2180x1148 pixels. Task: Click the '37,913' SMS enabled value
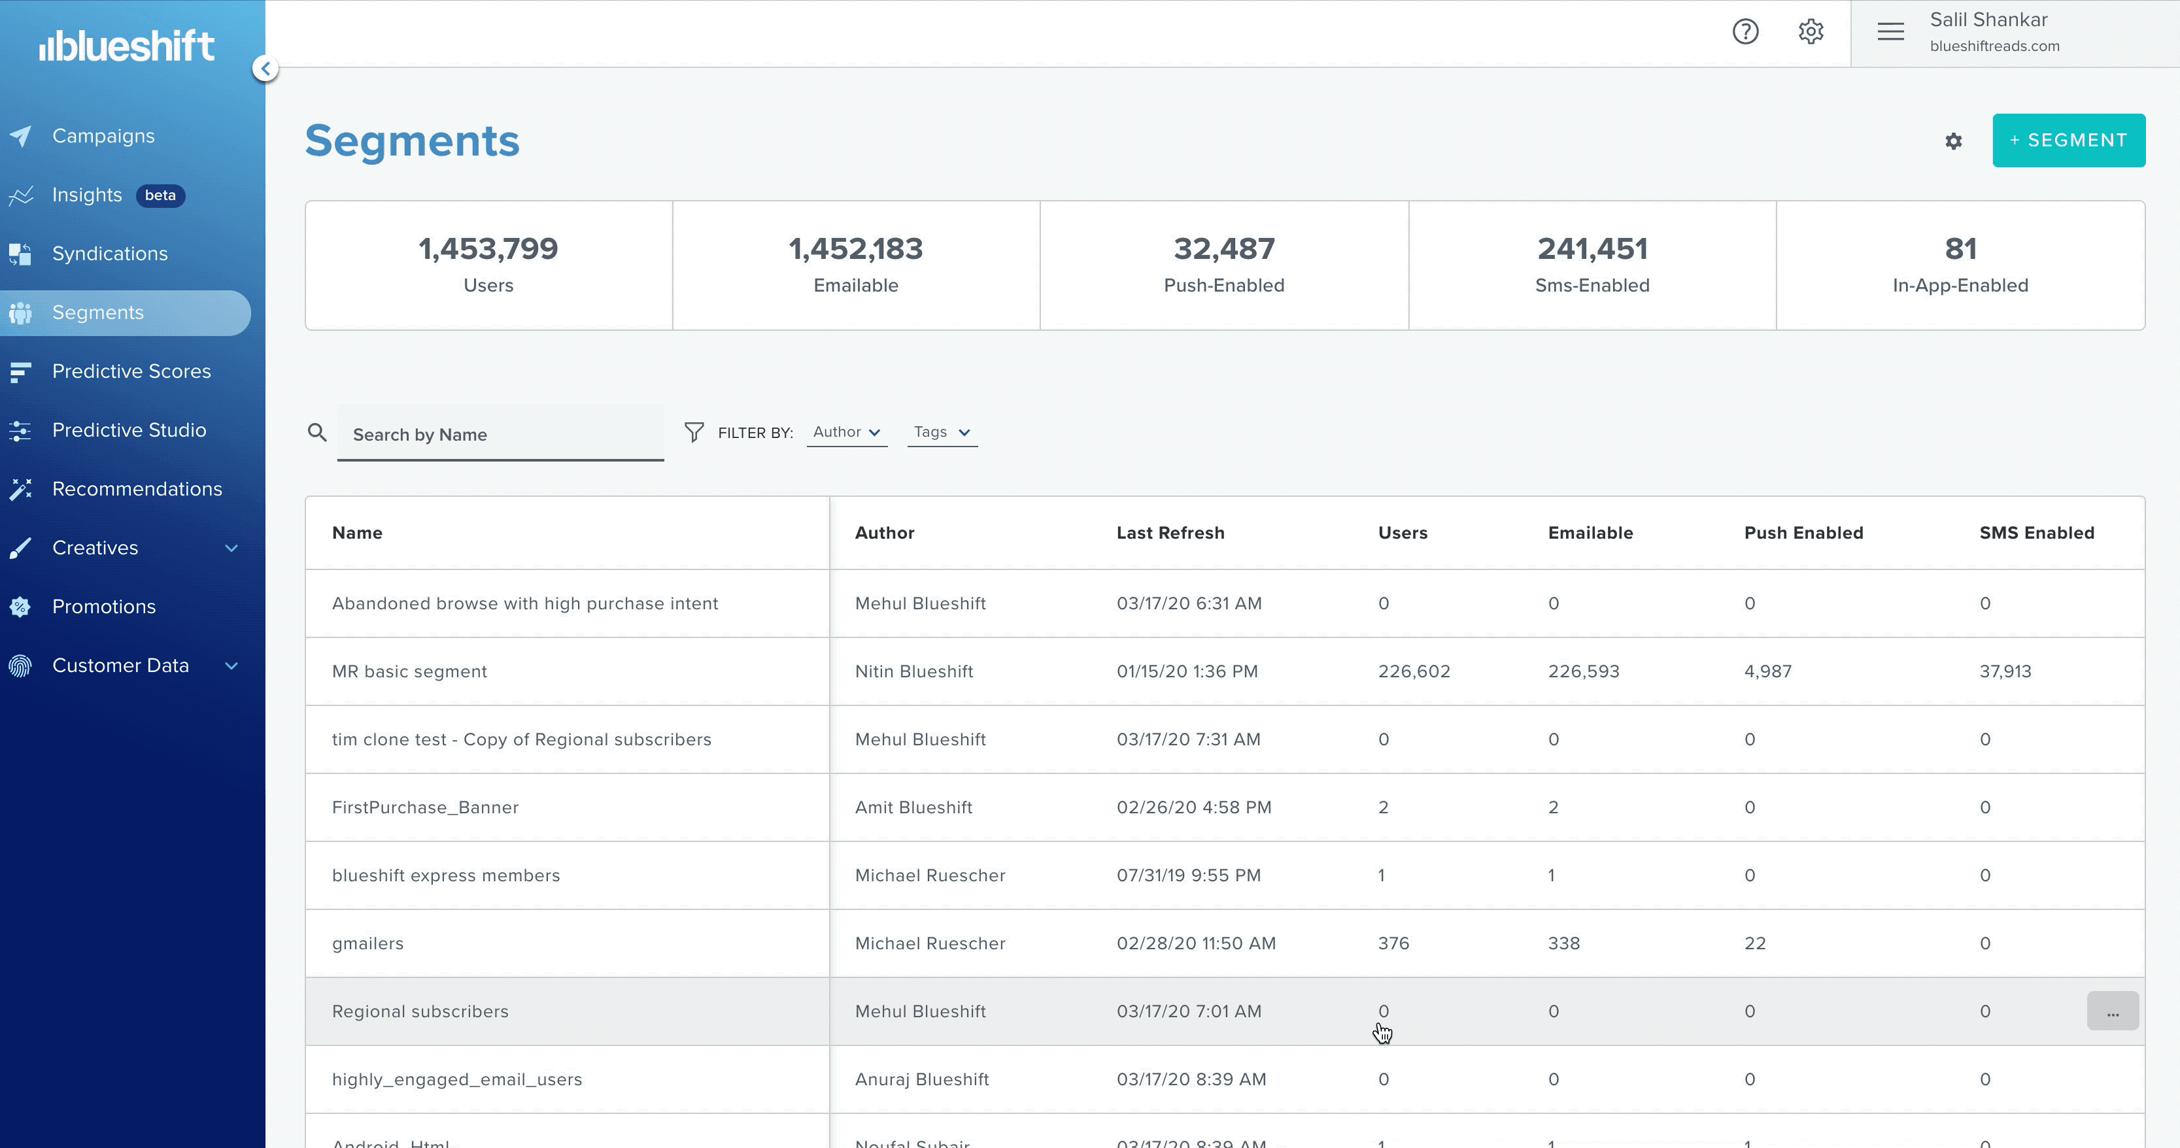tap(2005, 671)
